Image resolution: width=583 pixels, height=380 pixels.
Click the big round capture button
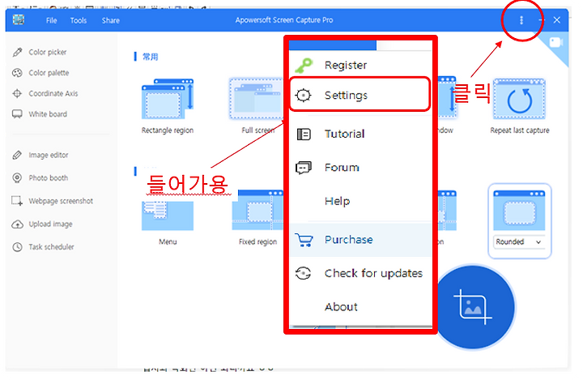(474, 307)
